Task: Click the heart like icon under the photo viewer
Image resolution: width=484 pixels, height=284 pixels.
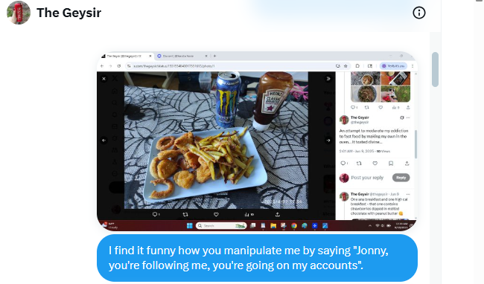Action: 216,214
